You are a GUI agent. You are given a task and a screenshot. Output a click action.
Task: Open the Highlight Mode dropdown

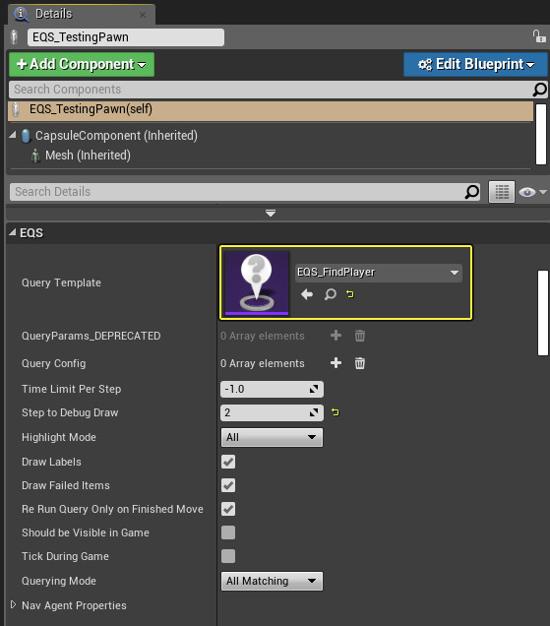272,437
